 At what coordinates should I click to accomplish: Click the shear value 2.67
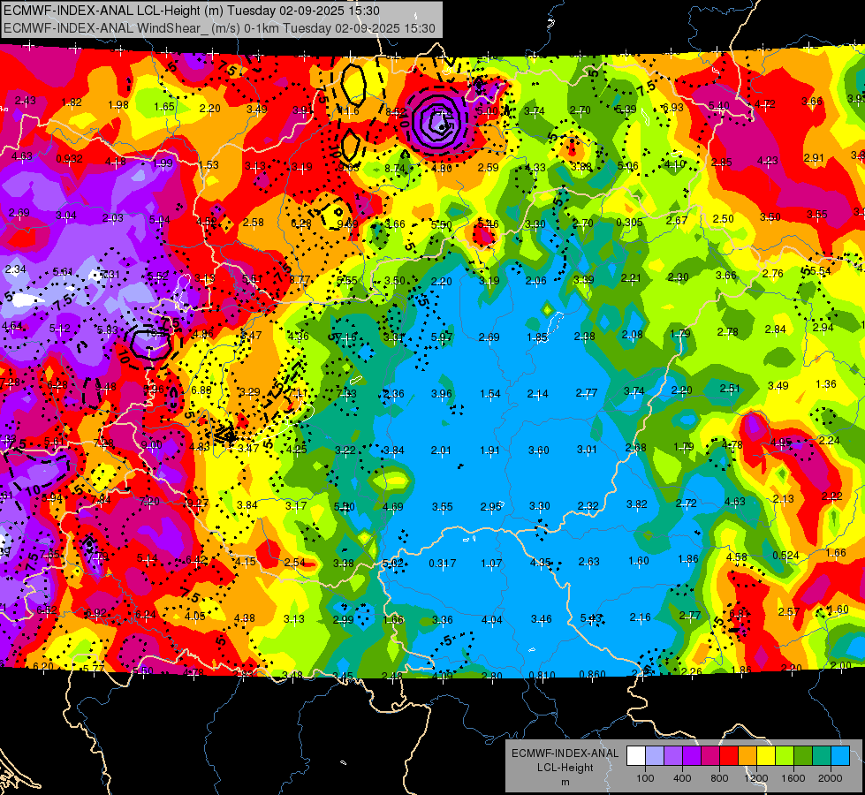(x=676, y=220)
